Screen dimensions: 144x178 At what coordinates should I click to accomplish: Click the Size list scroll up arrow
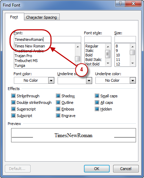click(133, 47)
